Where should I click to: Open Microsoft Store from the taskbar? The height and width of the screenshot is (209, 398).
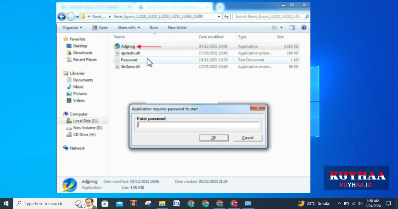click(x=105, y=203)
